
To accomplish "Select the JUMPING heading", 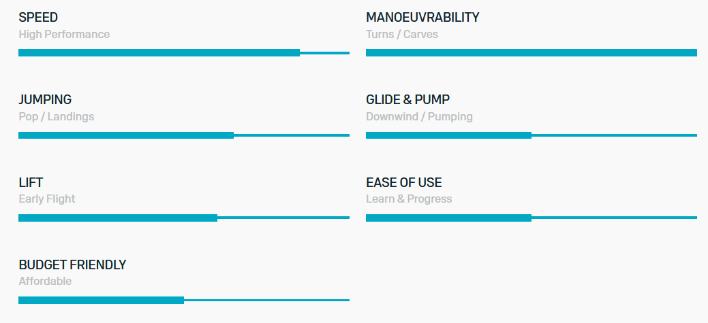I will (x=45, y=99).
